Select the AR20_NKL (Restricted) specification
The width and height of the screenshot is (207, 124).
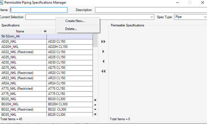23,73
